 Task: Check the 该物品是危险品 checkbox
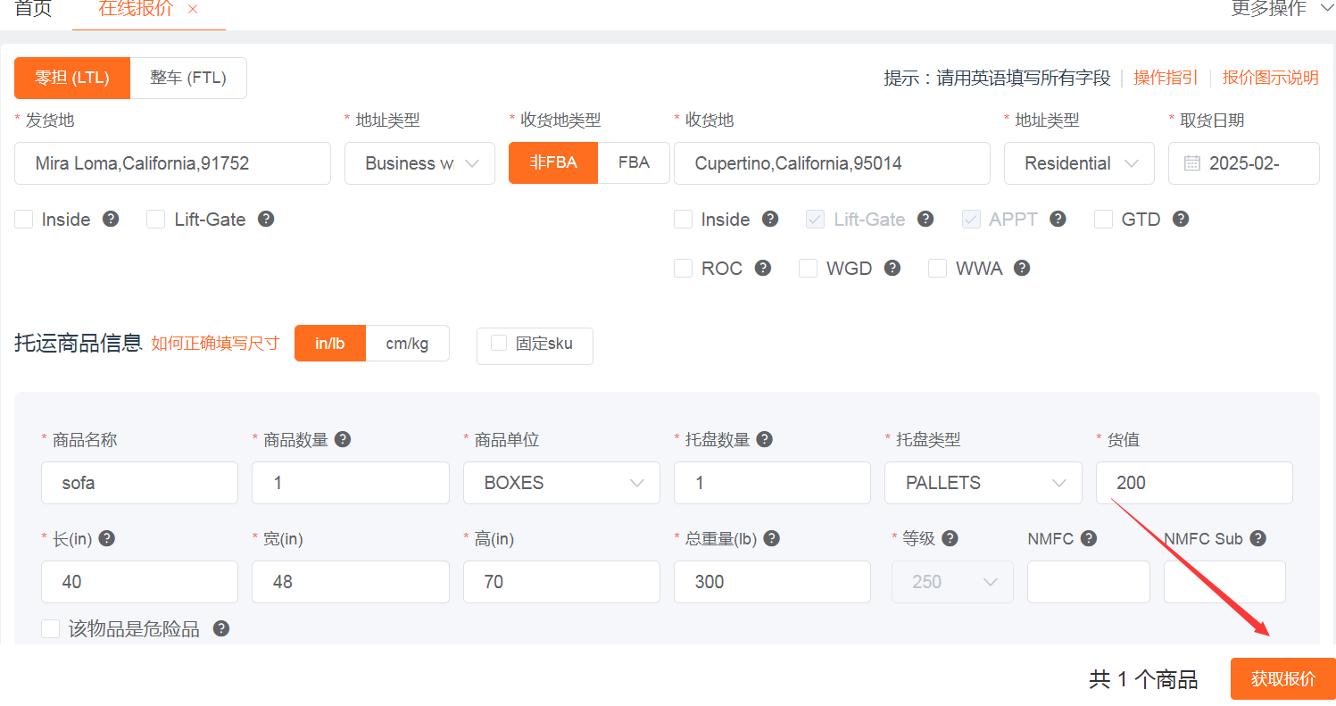point(51,629)
